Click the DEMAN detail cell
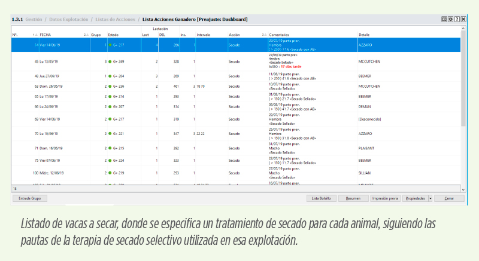The height and width of the screenshot is (261, 479). pos(365,106)
